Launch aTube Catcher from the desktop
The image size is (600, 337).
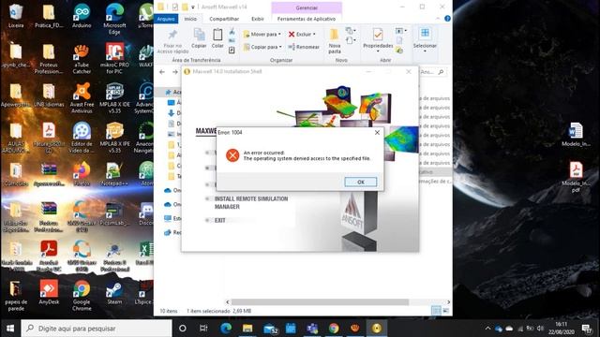click(82, 58)
